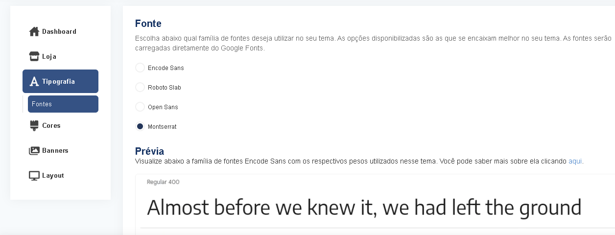Follow the "aqui" link
Screen dimensions: 615x235
(575, 161)
